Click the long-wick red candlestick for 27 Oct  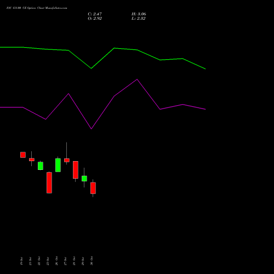coord(67,160)
